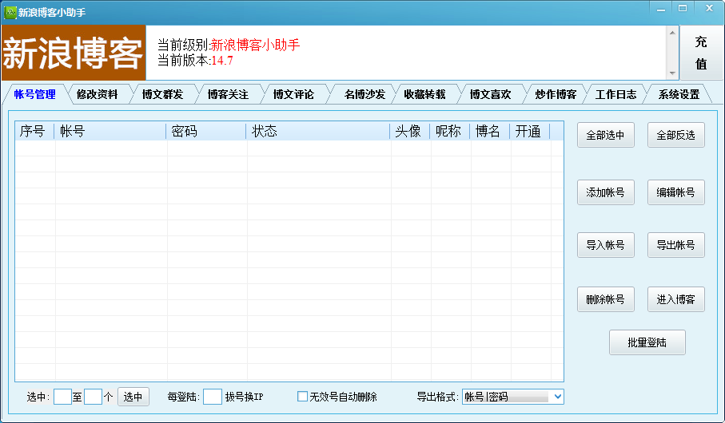Screen dimensions: 725x423
Task: Click the 充值 recharge button
Action: (700, 53)
